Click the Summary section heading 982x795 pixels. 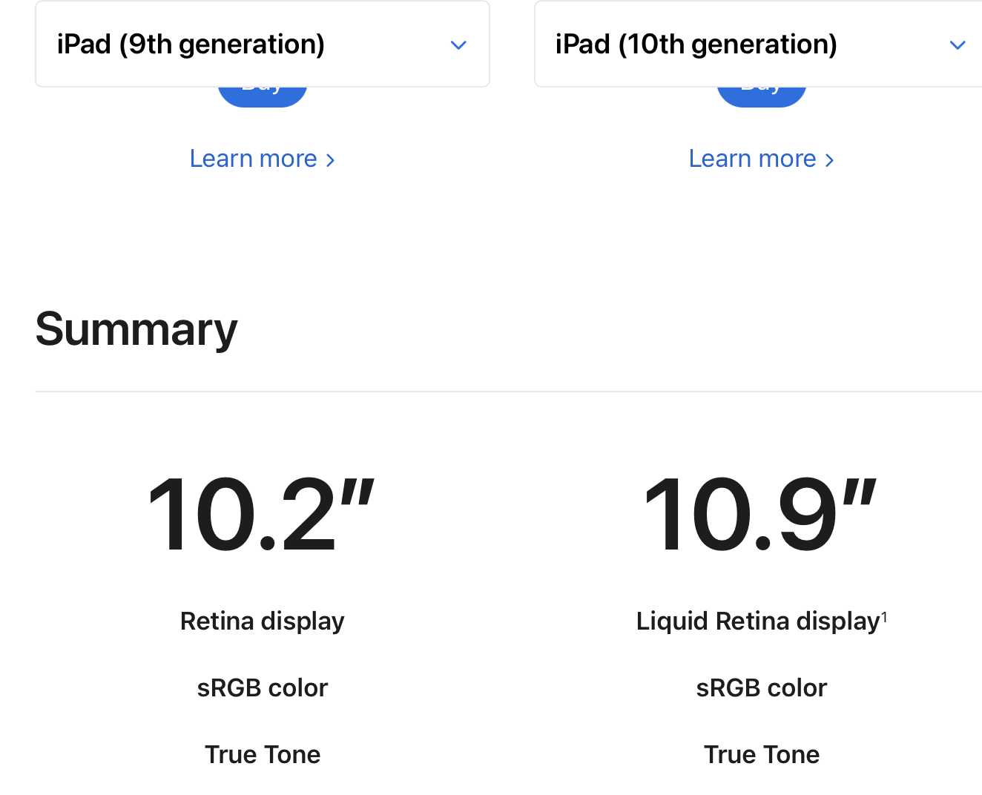136,329
